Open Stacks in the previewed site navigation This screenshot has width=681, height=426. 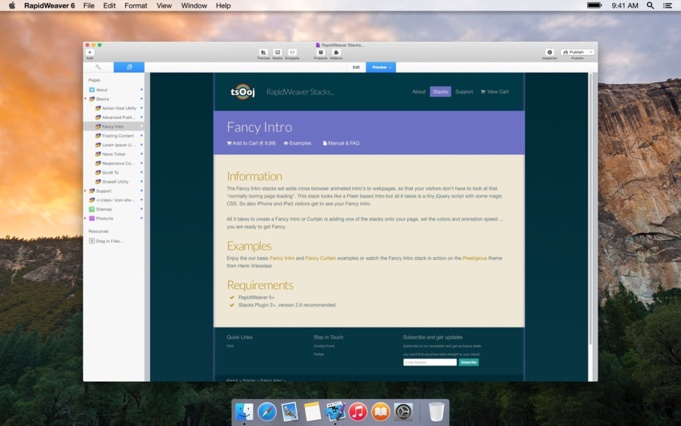point(441,92)
